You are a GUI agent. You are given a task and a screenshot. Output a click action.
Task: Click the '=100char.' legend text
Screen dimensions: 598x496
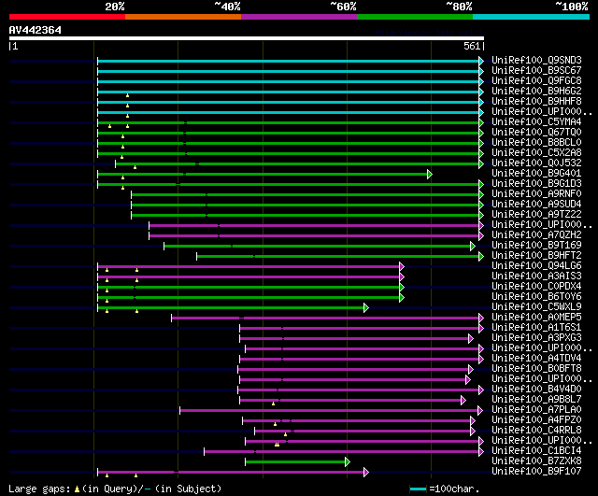point(454,489)
